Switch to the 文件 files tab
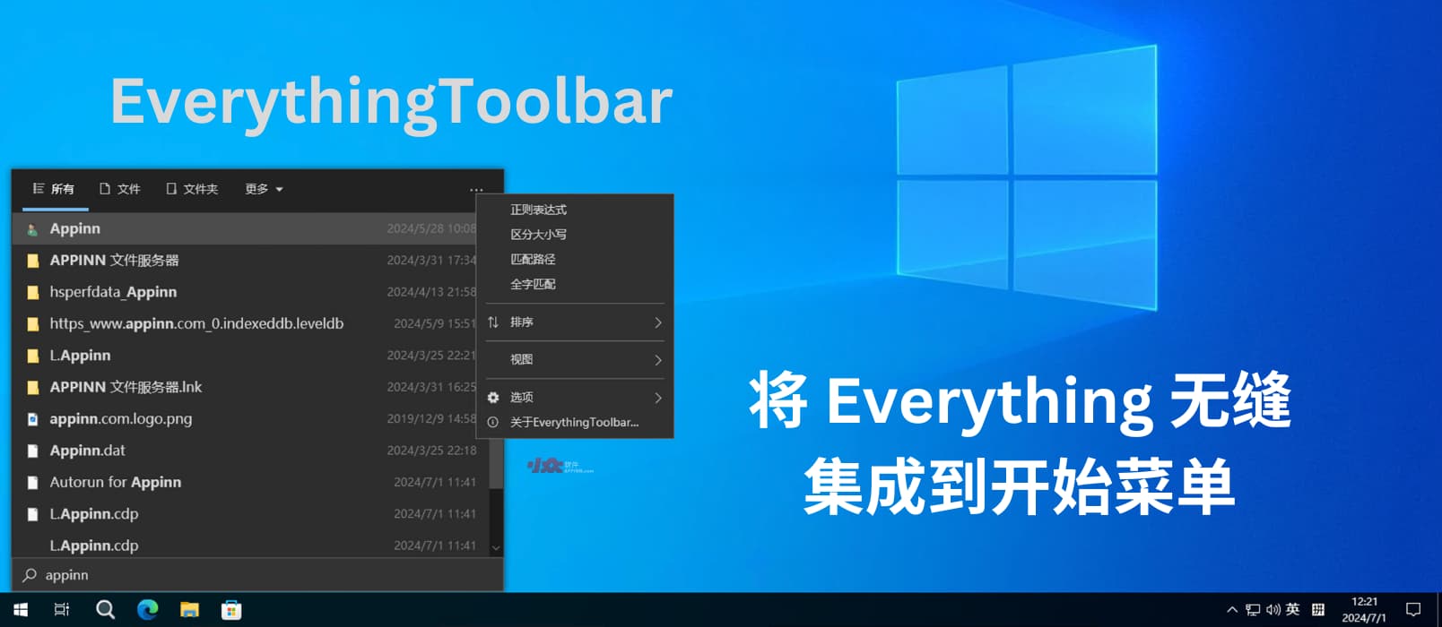This screenshot has width=1442, height=627. (120, 189)
